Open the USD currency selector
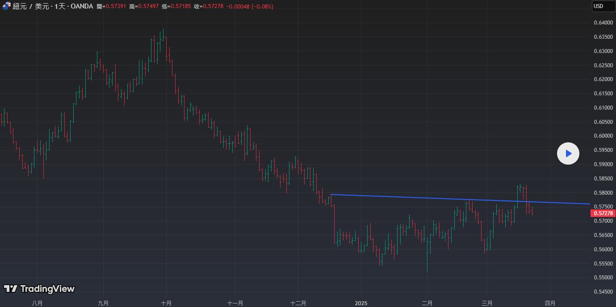The height and width of the screenshot is (307, 616). pos(598,6)
